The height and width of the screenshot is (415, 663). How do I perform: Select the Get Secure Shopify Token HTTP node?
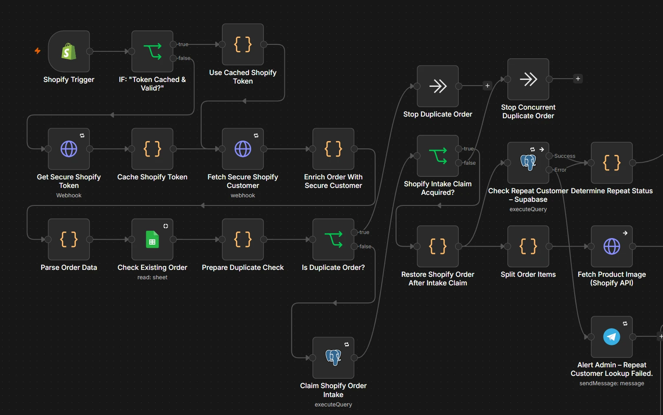[69, 149]
